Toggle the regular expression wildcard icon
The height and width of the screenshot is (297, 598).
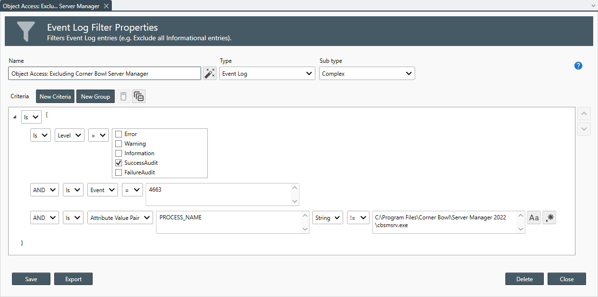(550, 218)
